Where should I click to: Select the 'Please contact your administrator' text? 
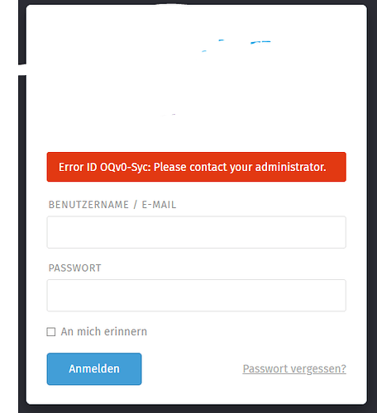point(240,167)
